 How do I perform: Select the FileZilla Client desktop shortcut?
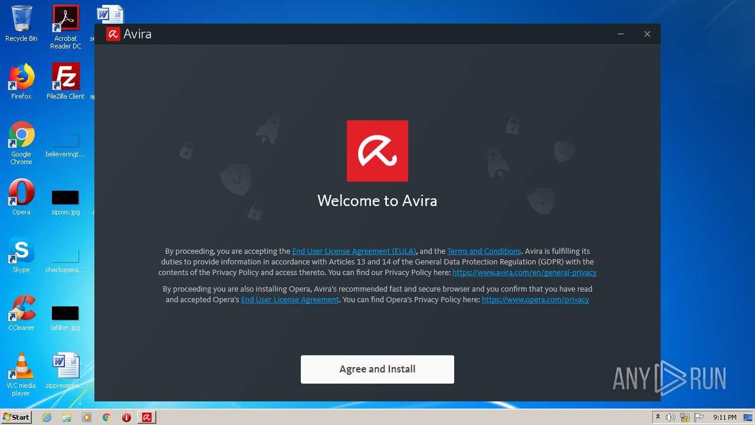click(x=65, y=81)
